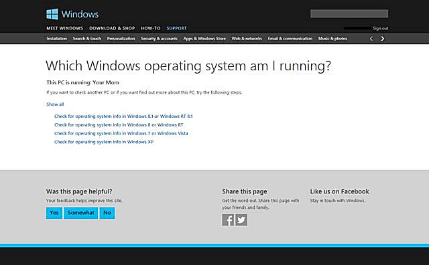The image size is (429, 265).
Task: Click the Windows logo icon
Action: [x=52, y=14]
